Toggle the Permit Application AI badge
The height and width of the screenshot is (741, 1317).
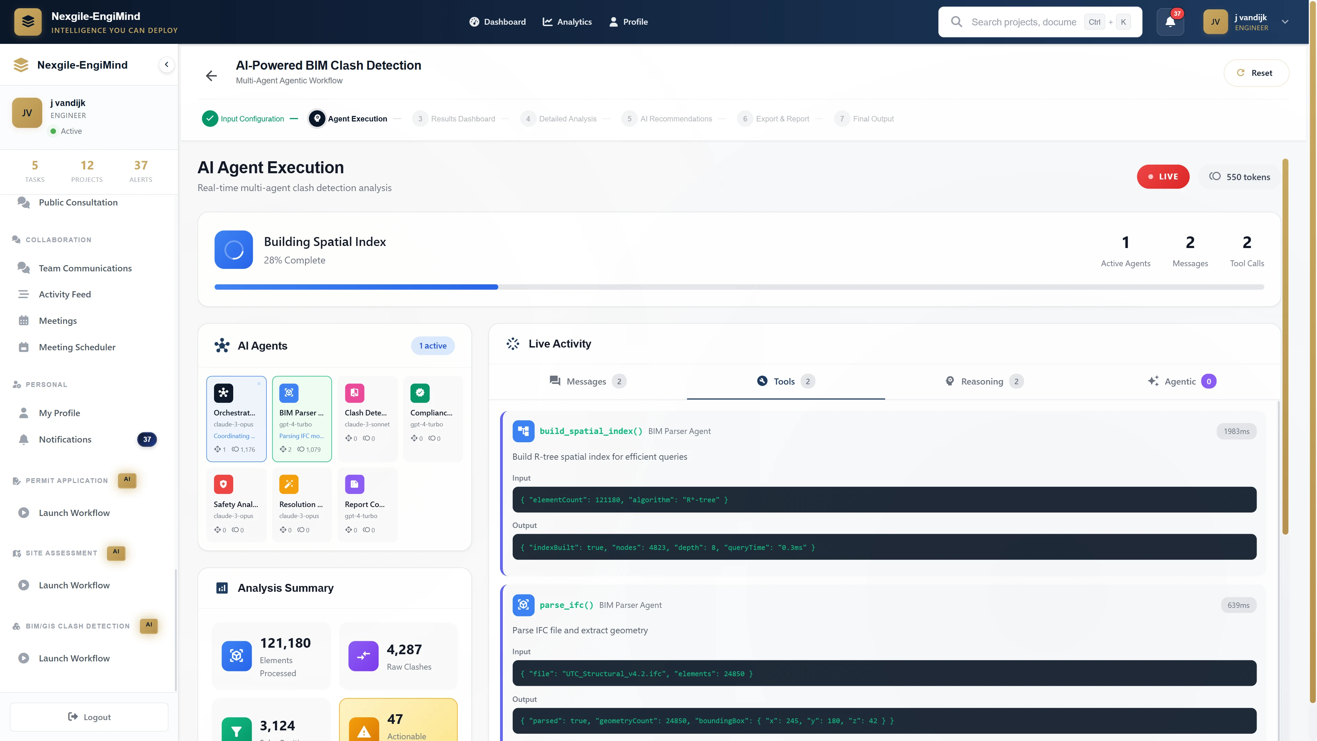pyautogui.click(x=127, y=480)
